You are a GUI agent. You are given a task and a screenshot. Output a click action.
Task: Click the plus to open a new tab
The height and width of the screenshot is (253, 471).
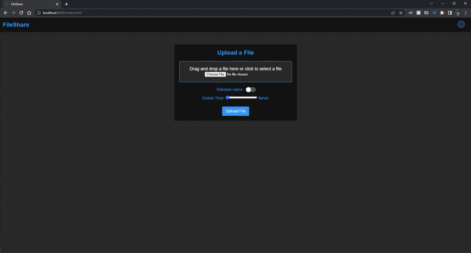click(x=66, y=4)
